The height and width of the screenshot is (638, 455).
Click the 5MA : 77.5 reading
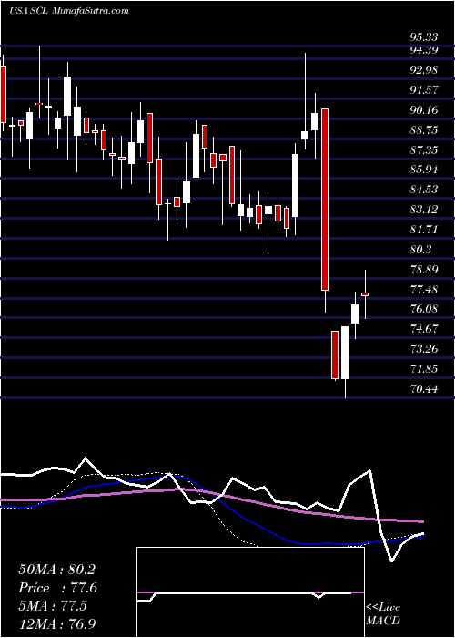pos(53,606)
